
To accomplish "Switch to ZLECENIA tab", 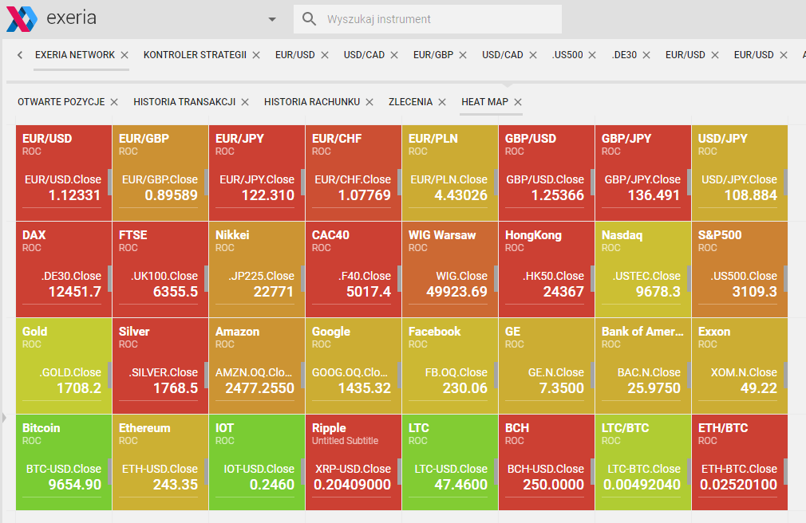I will pyautogui.click(x=410, y=102).
